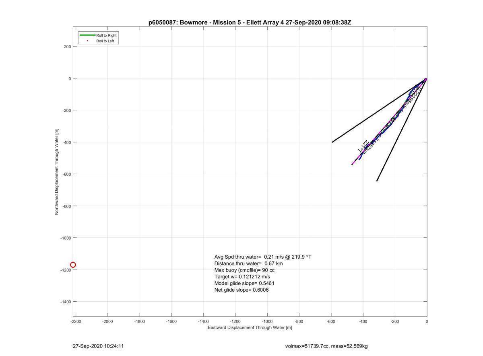
Task: Select the 'Target w= 0.121212 m/s' text
Action: coord(242,277)
